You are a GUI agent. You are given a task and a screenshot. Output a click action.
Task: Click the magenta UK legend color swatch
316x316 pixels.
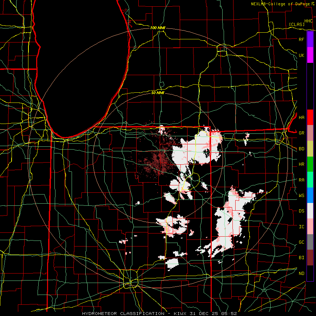(x=310, y=55)
